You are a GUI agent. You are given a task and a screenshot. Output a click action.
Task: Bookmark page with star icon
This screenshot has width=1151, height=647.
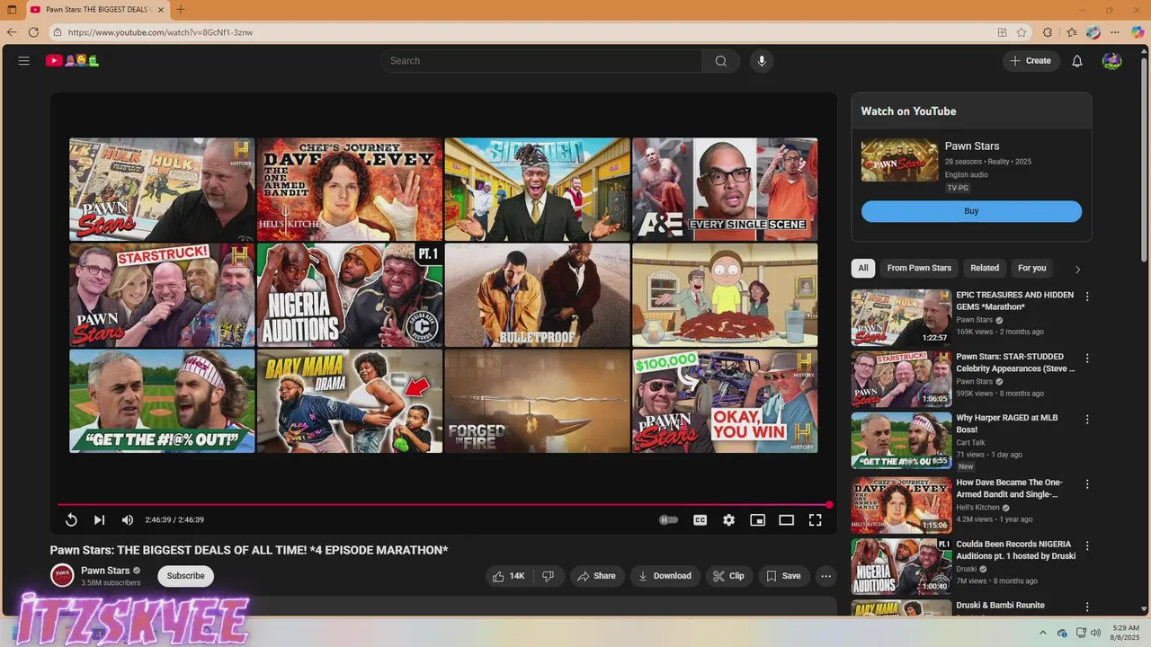pos(1022,32)
